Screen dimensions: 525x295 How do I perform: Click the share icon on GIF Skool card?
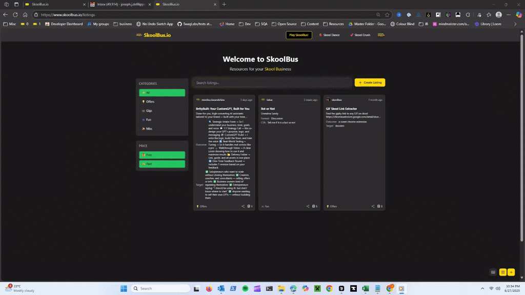pyautogui.click(x=373, y=206)
